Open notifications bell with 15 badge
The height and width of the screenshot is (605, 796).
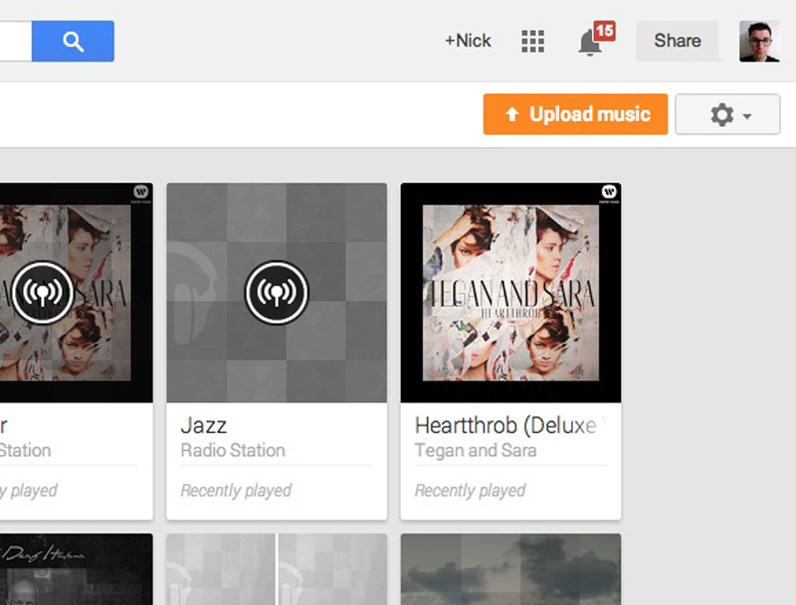(595, 39)
